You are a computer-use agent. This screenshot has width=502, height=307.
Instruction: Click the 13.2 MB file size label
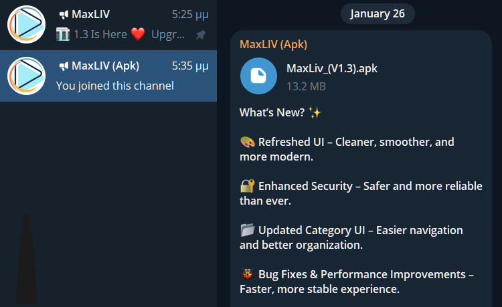(x=306, y=86)
